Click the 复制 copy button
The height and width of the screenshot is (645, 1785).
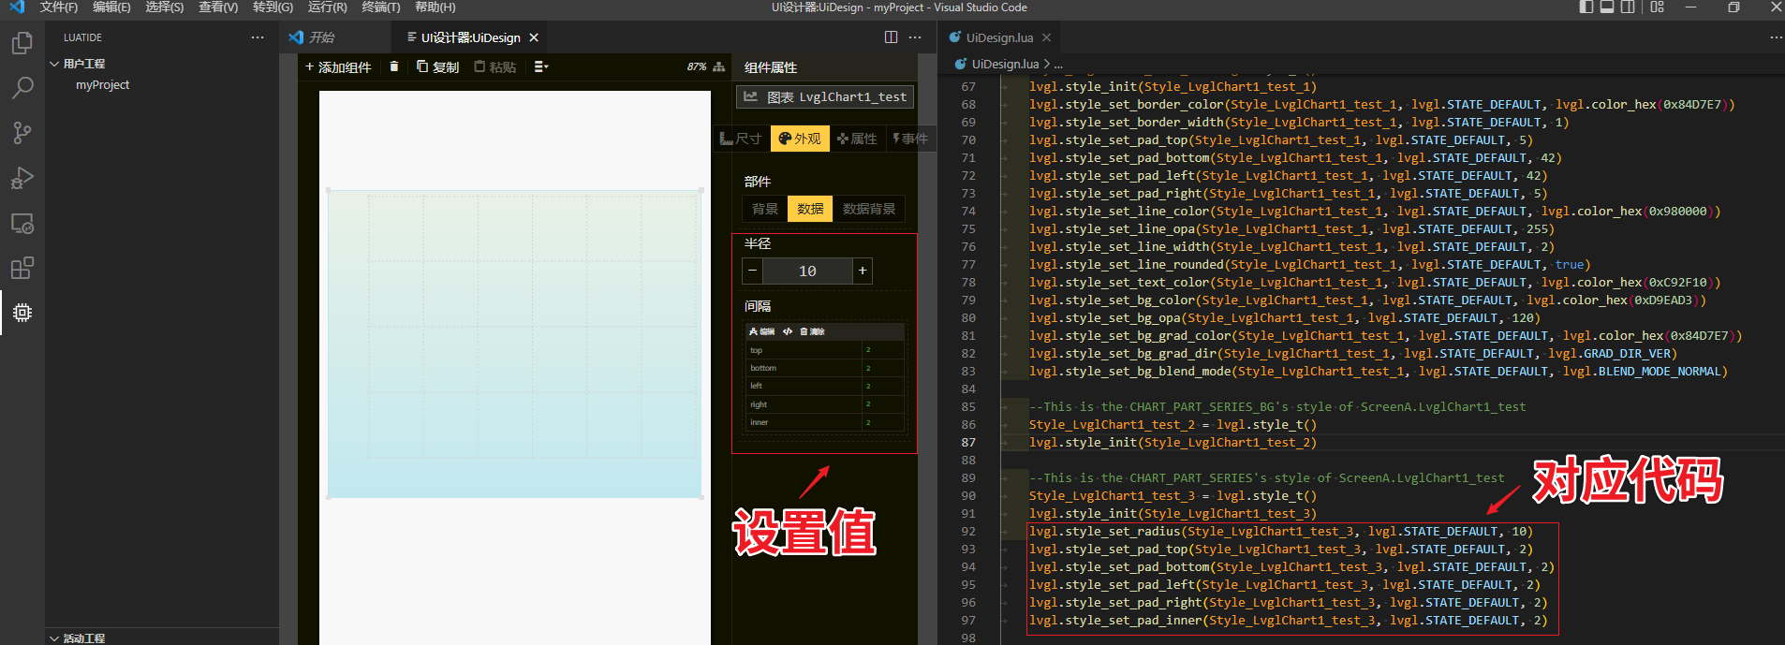(438, 66)
